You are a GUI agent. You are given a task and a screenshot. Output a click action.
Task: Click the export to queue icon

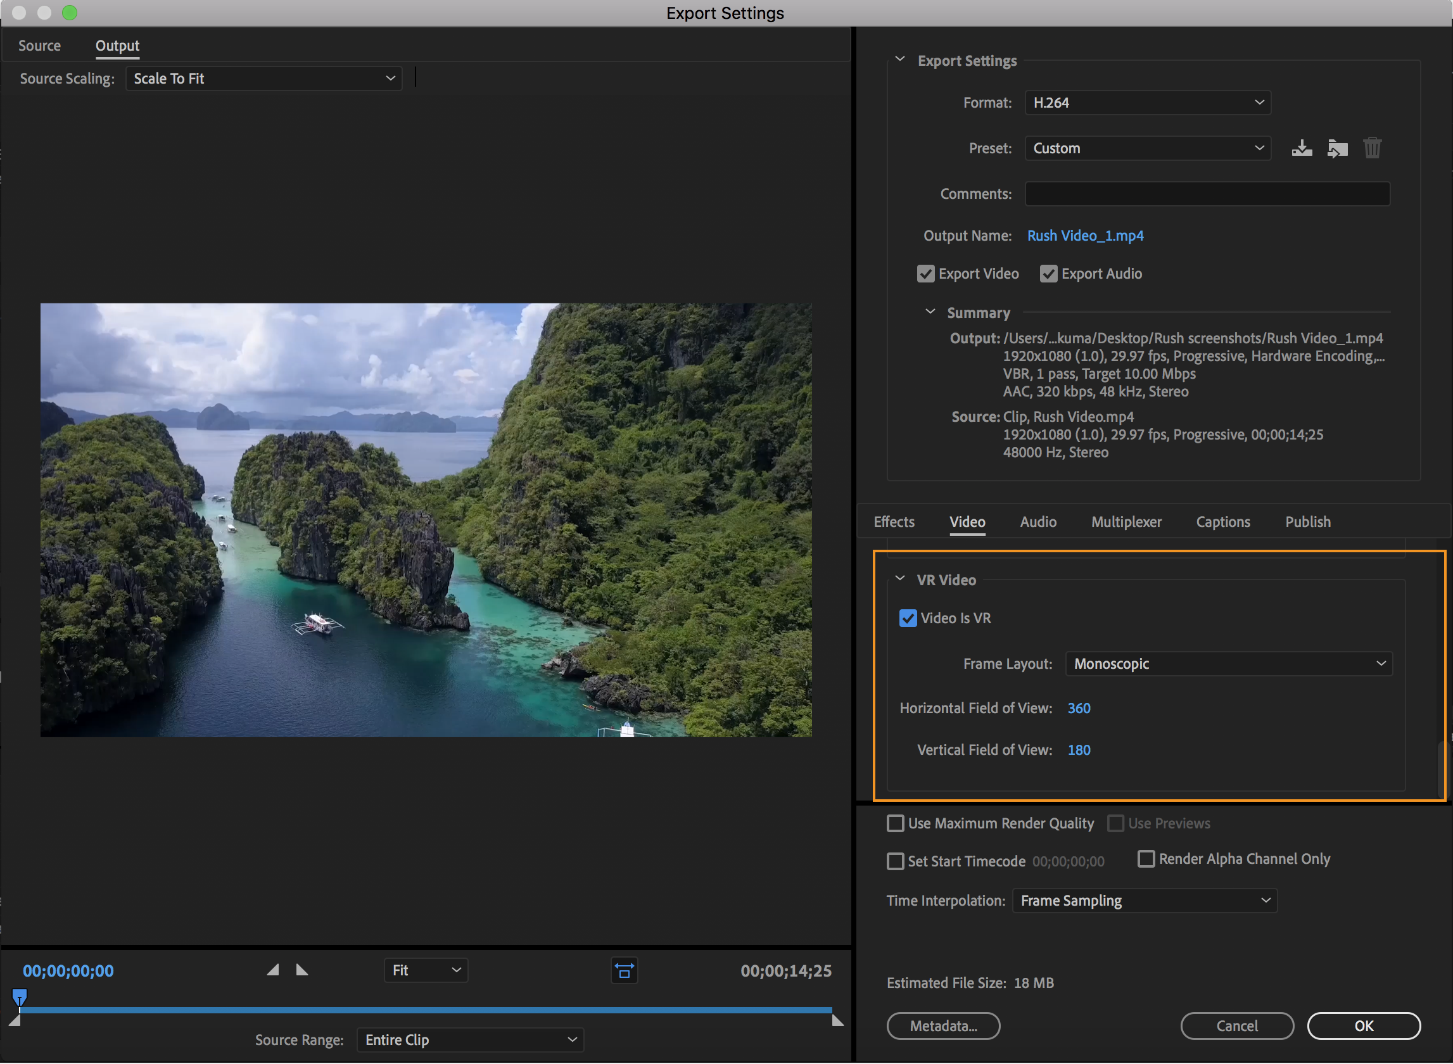(1336, 147)
